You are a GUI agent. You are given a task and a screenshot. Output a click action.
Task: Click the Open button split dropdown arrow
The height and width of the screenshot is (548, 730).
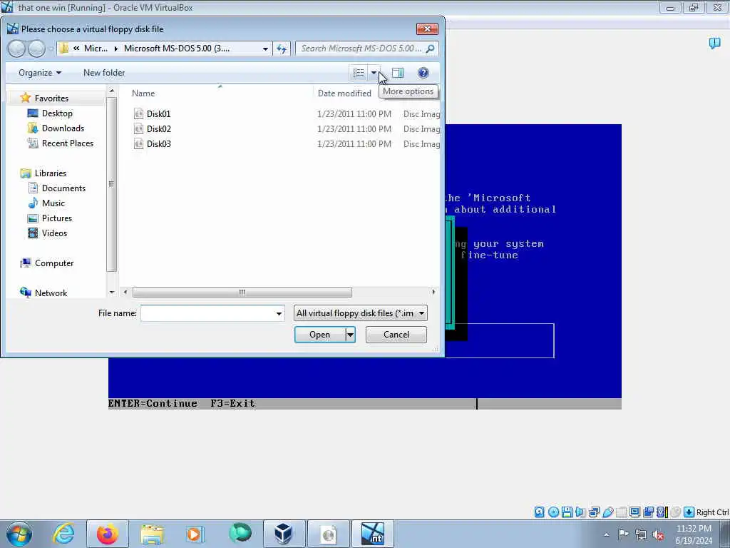coord(350,335)
